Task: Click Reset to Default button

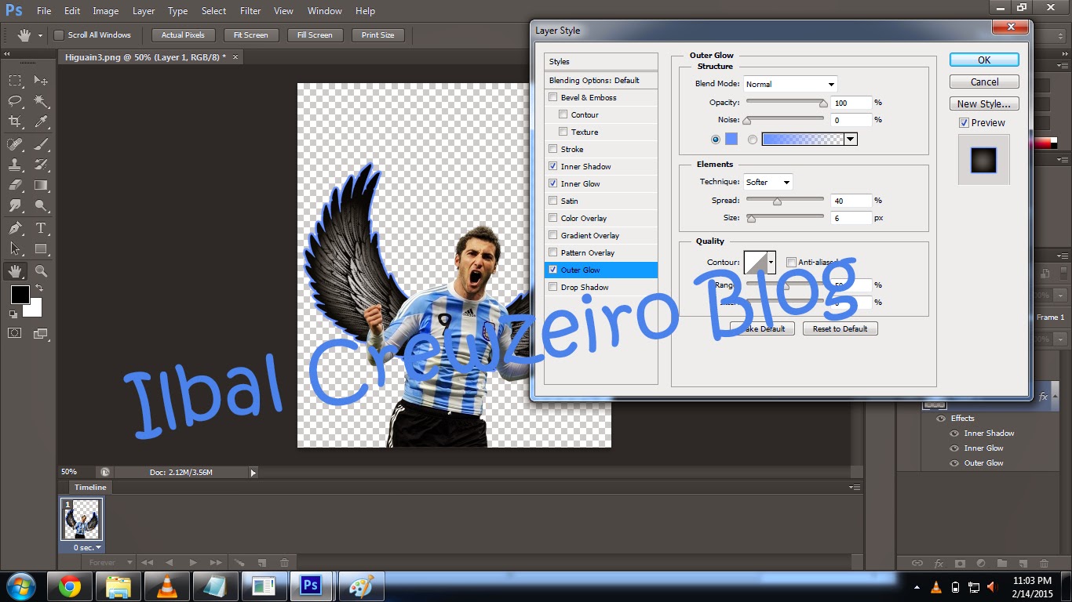Action: [x=840, y=329]
